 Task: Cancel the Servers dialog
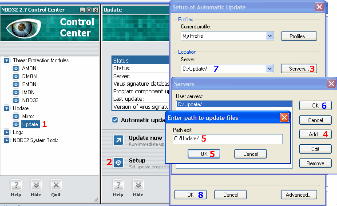click(x=315, y=120)
